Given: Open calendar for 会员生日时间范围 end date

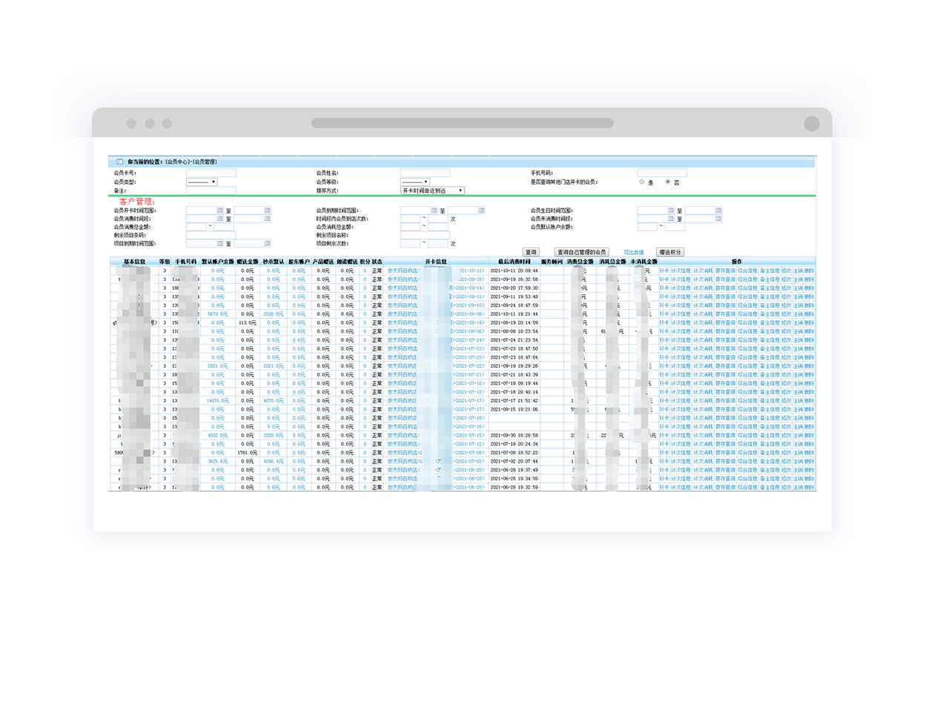Looking at the screenshot, I should click(718, 211).
